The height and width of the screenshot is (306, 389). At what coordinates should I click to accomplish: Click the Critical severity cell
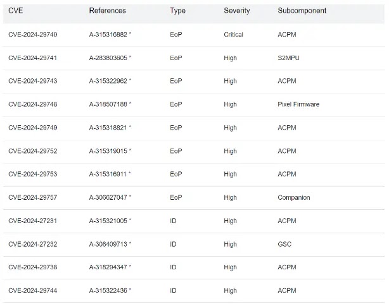click(233, 34)
